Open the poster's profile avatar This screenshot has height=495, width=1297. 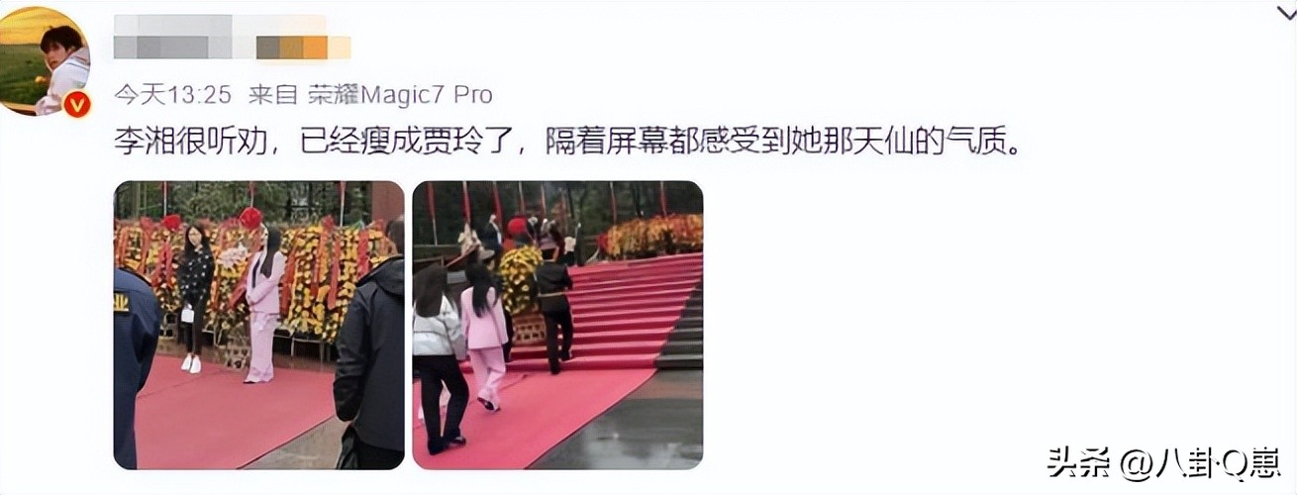pyautogui.click(x=45, y=61)
